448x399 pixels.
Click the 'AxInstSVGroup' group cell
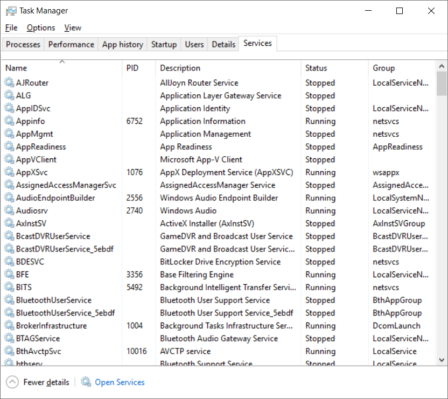coord(399,223)
